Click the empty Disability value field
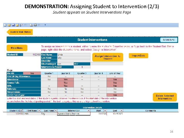184x138 pixels. [x=74, y=61]
